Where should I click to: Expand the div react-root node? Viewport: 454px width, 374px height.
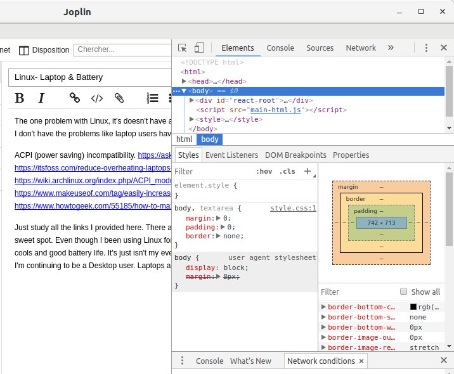point(191,100)
